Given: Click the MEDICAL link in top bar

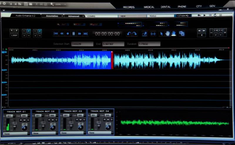Looking at the screenshot, I should click(x=149, y=7).
